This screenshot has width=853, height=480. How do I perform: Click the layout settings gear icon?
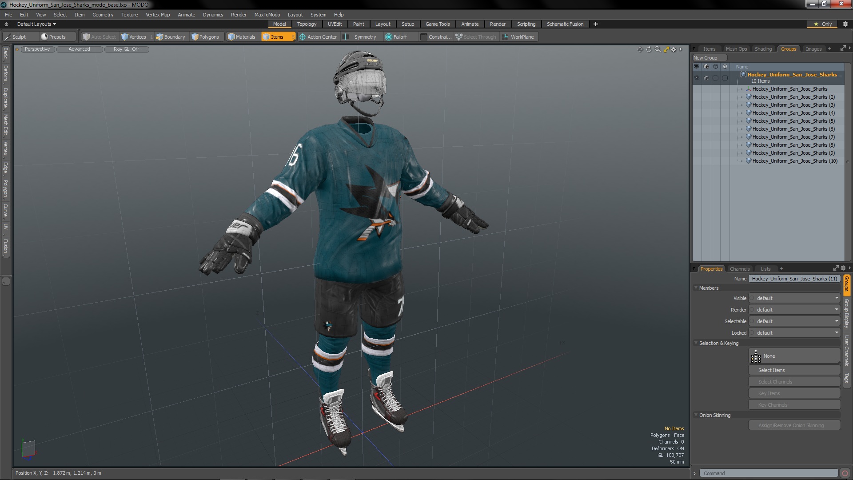pyautogui.click(x=845, y=24)
